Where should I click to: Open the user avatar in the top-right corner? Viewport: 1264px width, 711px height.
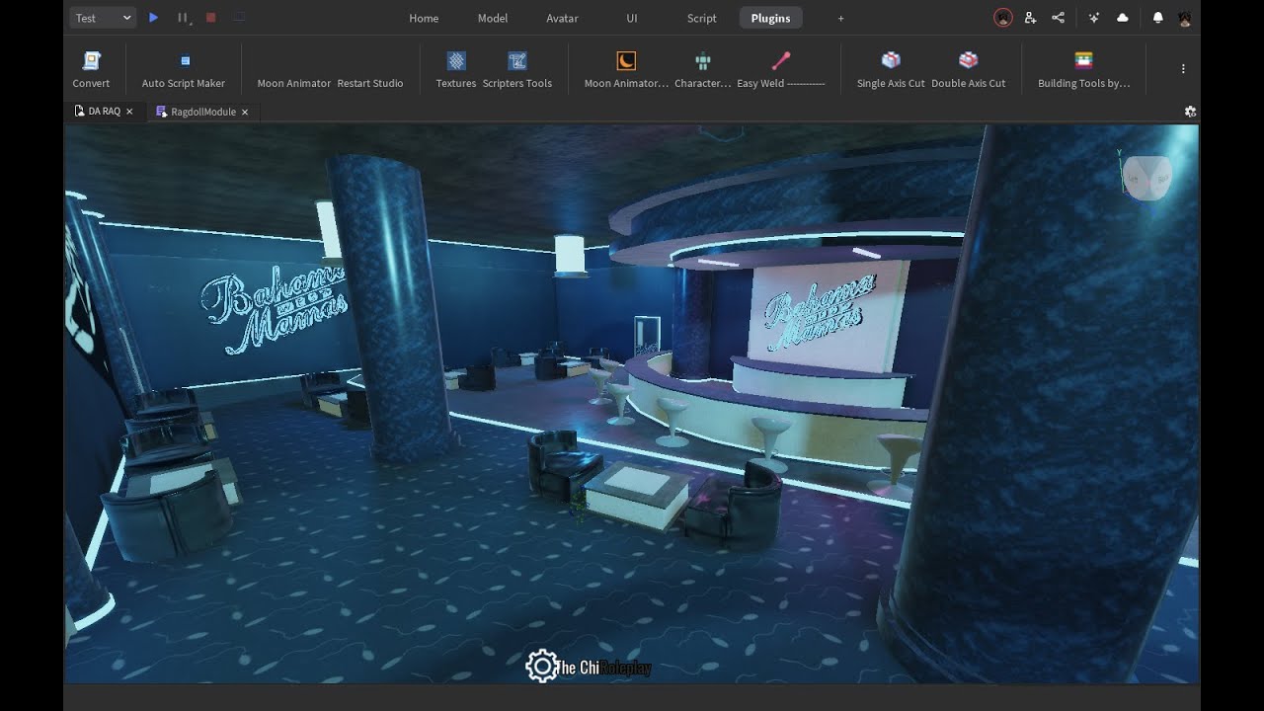point(1184,18)
